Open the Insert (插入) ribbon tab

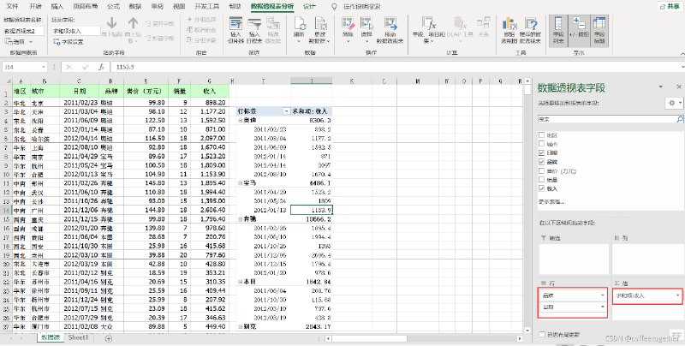tap(57, 7)
